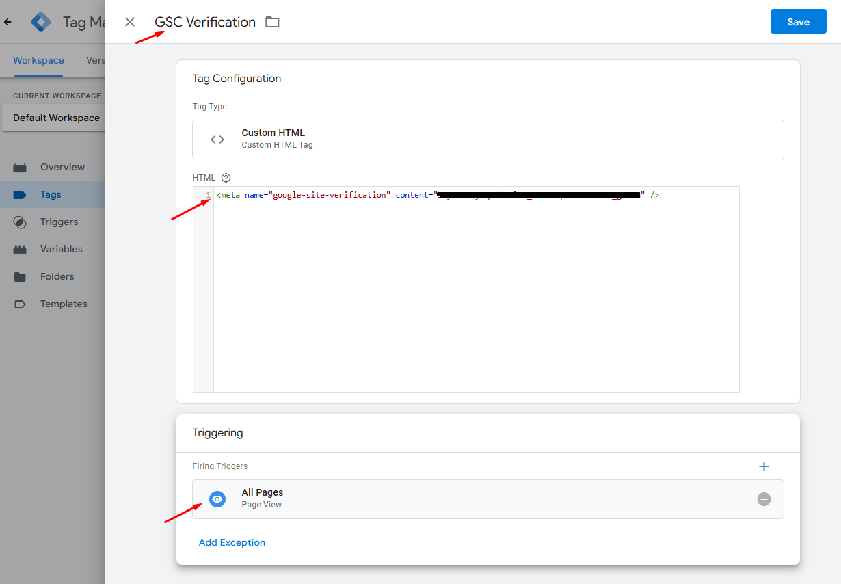Click the code brackets icon for Custom HTML

click(x=217, y=140)
